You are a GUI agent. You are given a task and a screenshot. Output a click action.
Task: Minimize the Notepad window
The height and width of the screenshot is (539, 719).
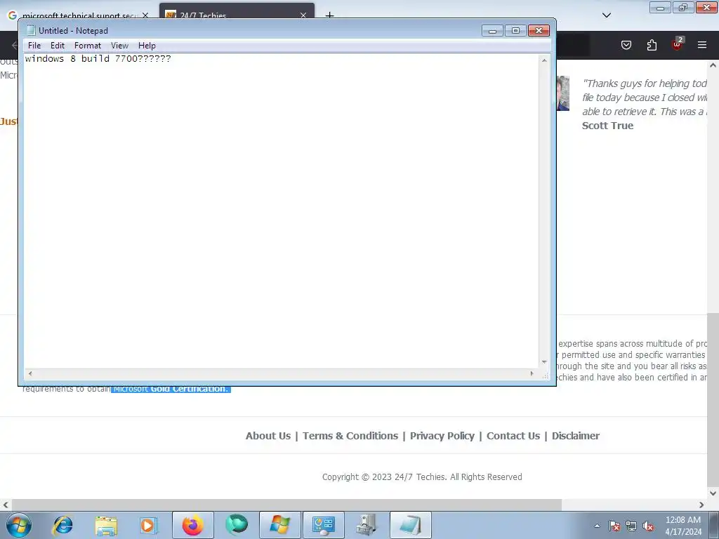pyautogui.click(x=492, y=31)
